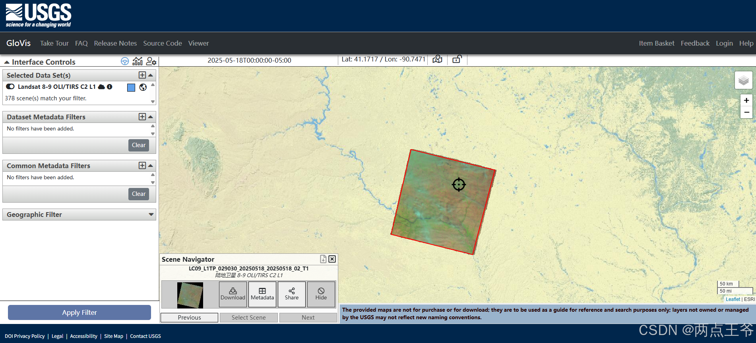Click the globe icon for Landsat dataset
This screenshot has width=756, height=343.
click(143, 87)
